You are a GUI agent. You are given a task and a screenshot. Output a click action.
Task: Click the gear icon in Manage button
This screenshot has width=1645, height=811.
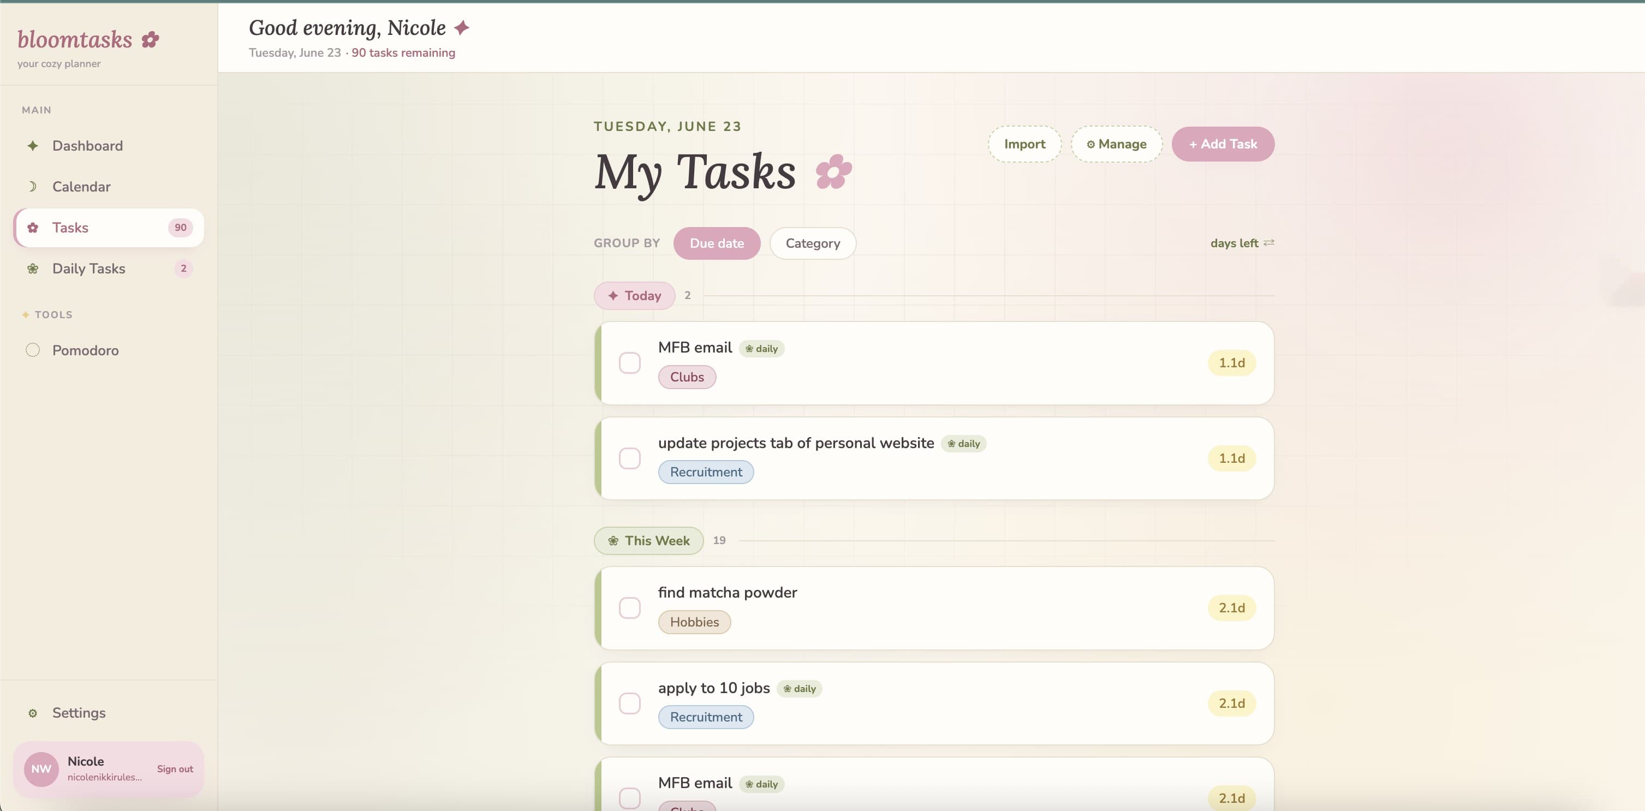pos(1090,144)
